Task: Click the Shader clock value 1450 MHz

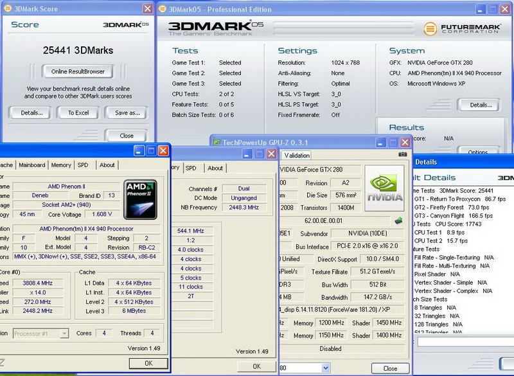Action: (389, 323)
